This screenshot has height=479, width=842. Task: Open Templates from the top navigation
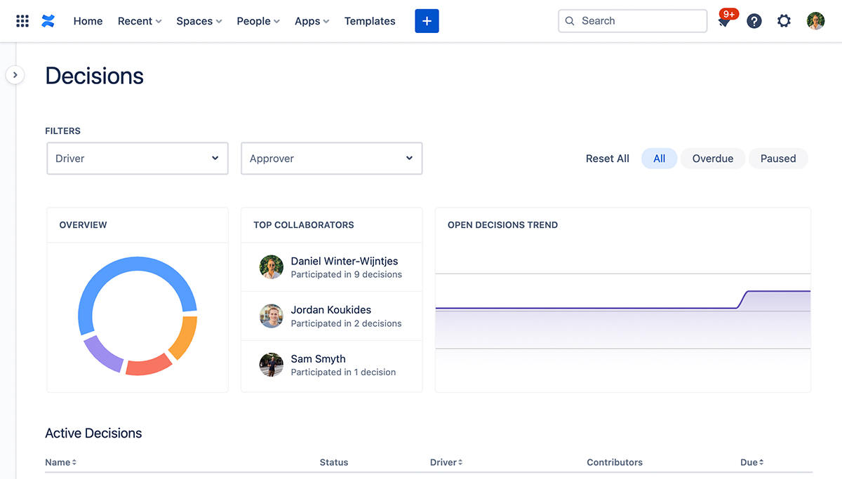[x=370, y=21]
